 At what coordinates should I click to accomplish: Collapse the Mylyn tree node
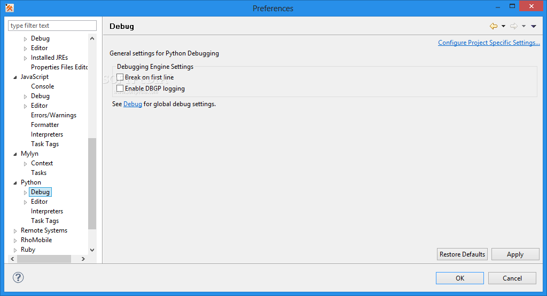15,154
